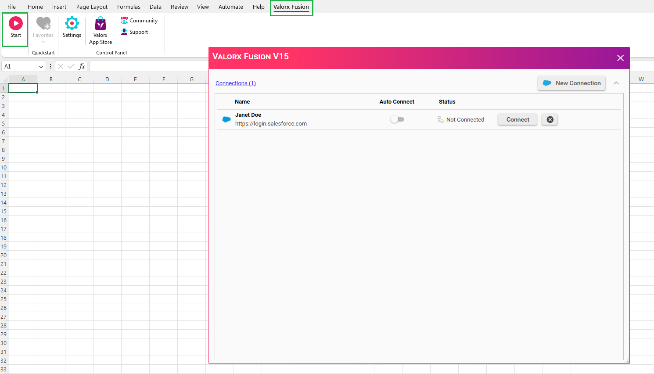
Task: Open Support from the ribbon
Action: point(124,32)
